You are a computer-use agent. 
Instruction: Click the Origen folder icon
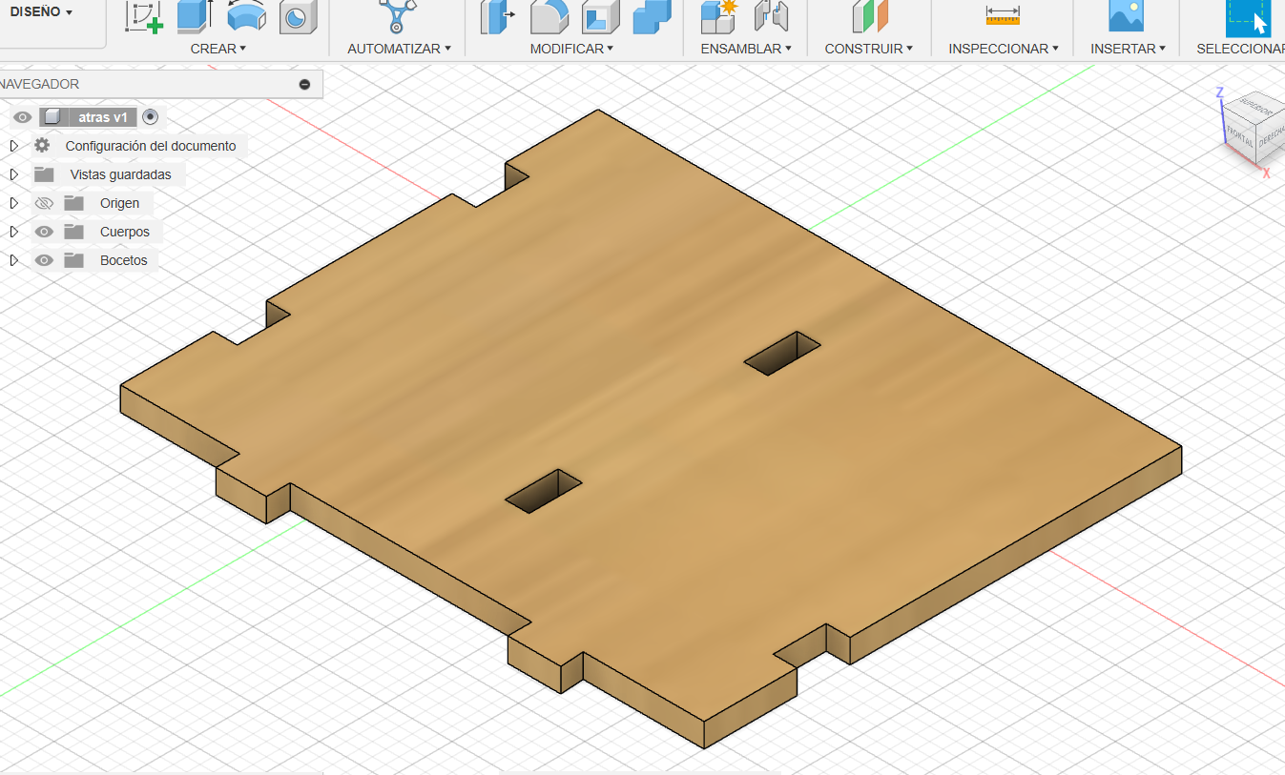point(74,203)
